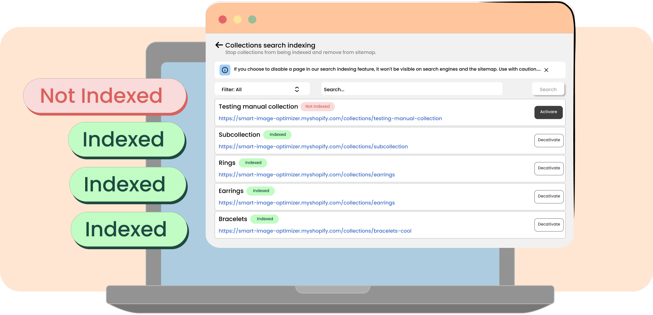
Task: Open the subcollection URL link
Action: tap(313, 146)
